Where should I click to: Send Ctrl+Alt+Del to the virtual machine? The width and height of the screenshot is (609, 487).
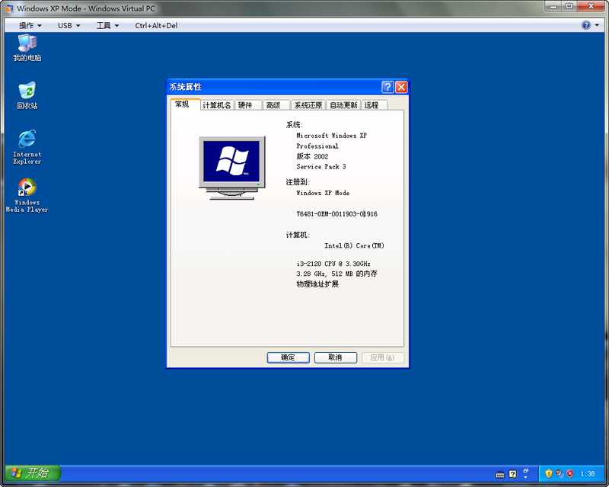point(156,26)
